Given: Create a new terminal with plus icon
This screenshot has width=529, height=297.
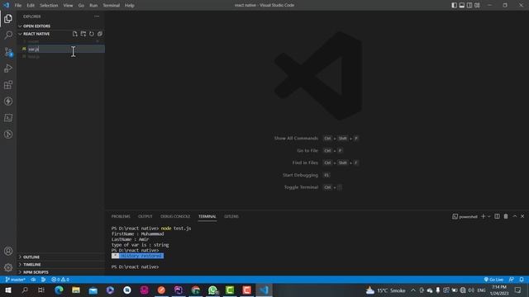Looking at the screenshot, I should (x=483, y=216).
